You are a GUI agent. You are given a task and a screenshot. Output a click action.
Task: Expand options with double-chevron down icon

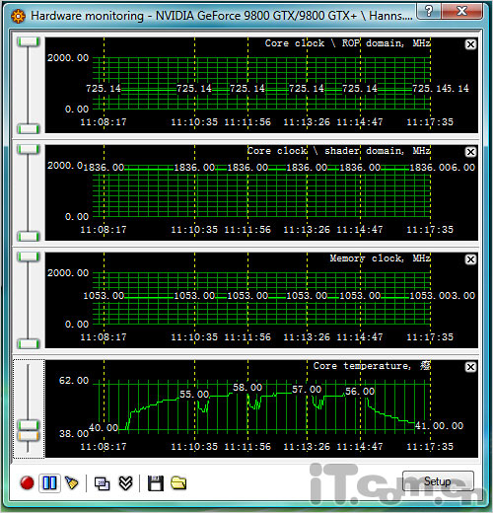coord(125,483)
